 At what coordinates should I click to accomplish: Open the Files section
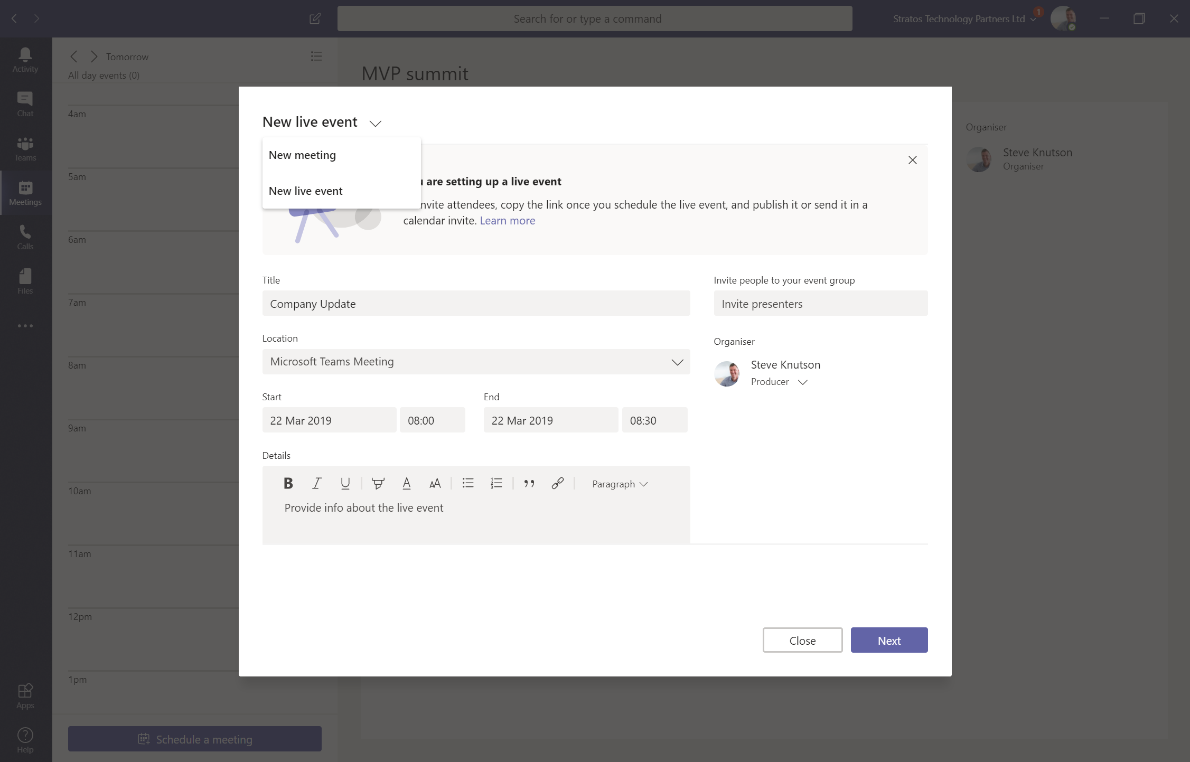point(24,281)
